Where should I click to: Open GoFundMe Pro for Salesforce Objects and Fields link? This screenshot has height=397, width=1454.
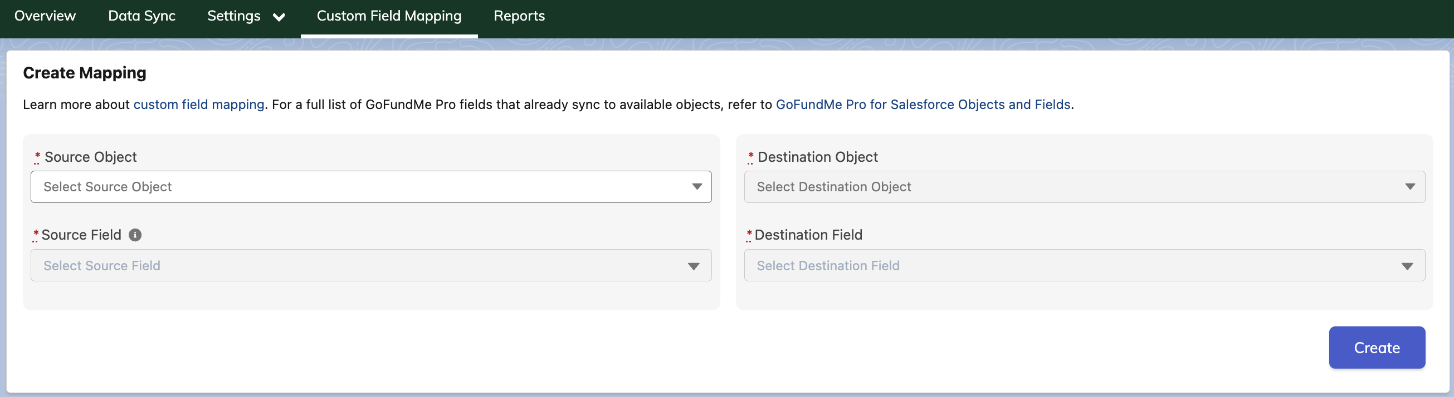923,104
